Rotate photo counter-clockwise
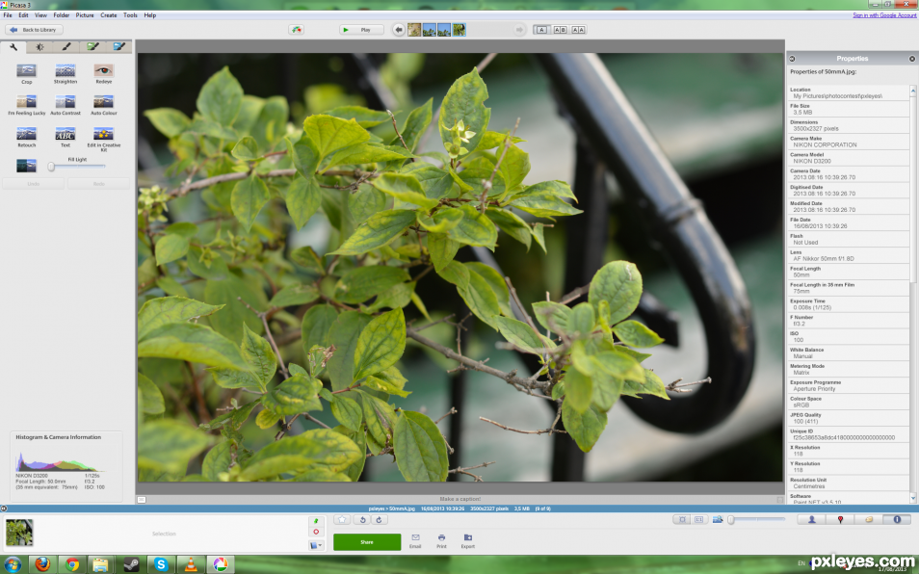 pos(363,519)
